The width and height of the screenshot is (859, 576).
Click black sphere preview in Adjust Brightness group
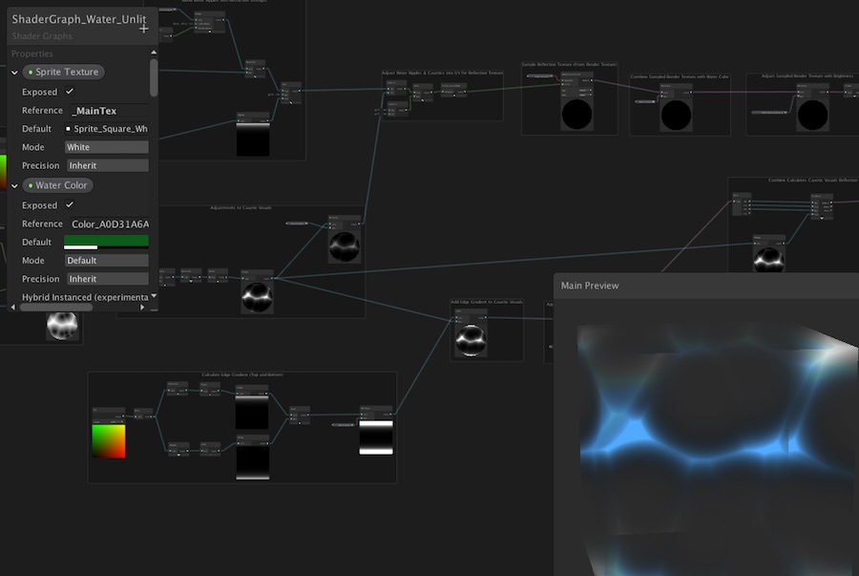click(x=812, y=115)
